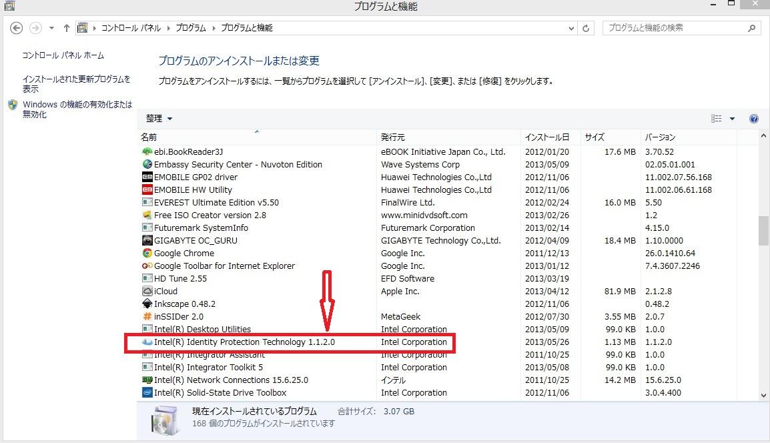770x443 pixels.
Task: Sort by サイズ column header
Action: [611, 137]
